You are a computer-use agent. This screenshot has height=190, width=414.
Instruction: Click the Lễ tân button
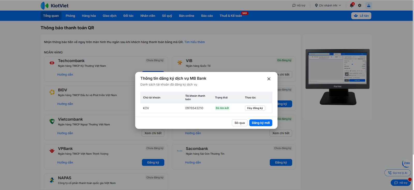click(x=361, y=16)
